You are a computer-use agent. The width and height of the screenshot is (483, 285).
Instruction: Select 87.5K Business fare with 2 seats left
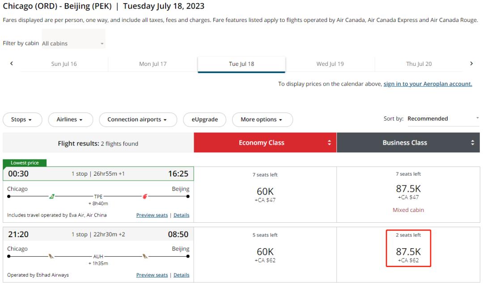coord(408,251)
